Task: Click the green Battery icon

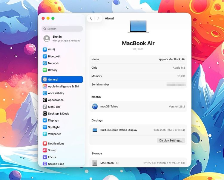Action: (x=45, y=70)
